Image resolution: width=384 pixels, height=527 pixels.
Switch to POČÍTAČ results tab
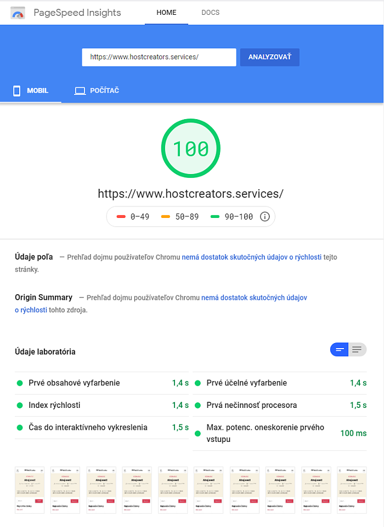(97, 91)
